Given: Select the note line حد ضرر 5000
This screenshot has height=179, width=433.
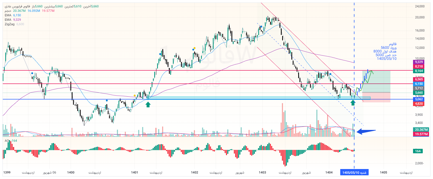Looking at the screenshot, I should pyautogui.click(x=386, y=55).
